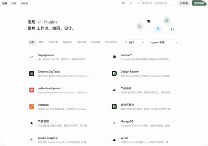Click the 架构可视化 plugin icon

114,106
